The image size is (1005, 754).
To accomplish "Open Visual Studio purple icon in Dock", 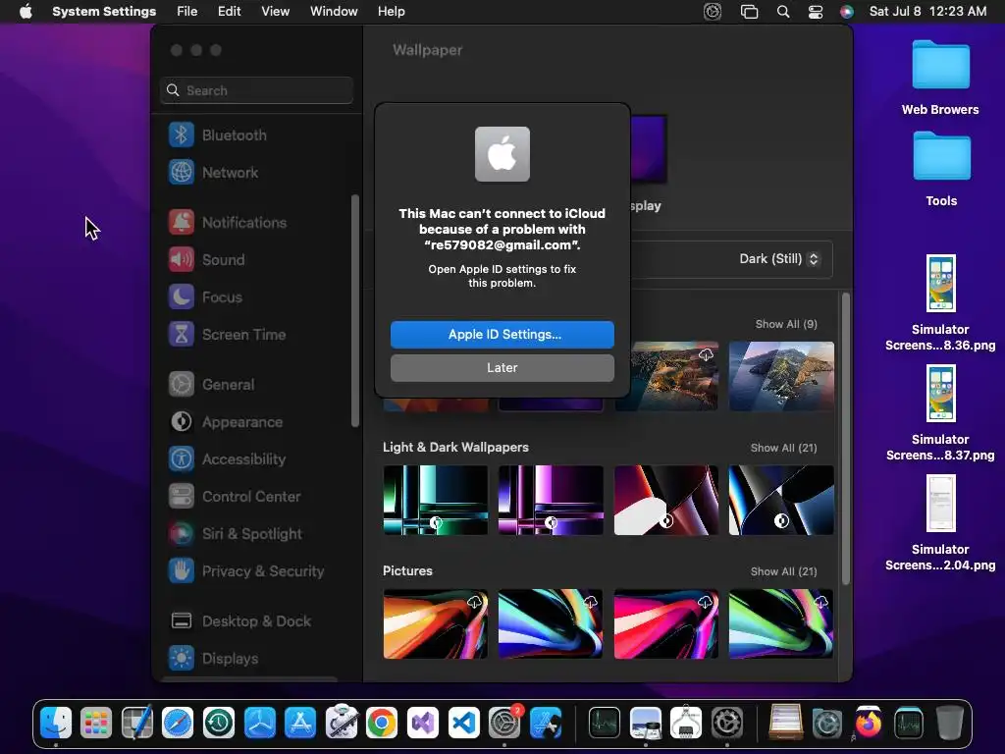I will (423, 723).
